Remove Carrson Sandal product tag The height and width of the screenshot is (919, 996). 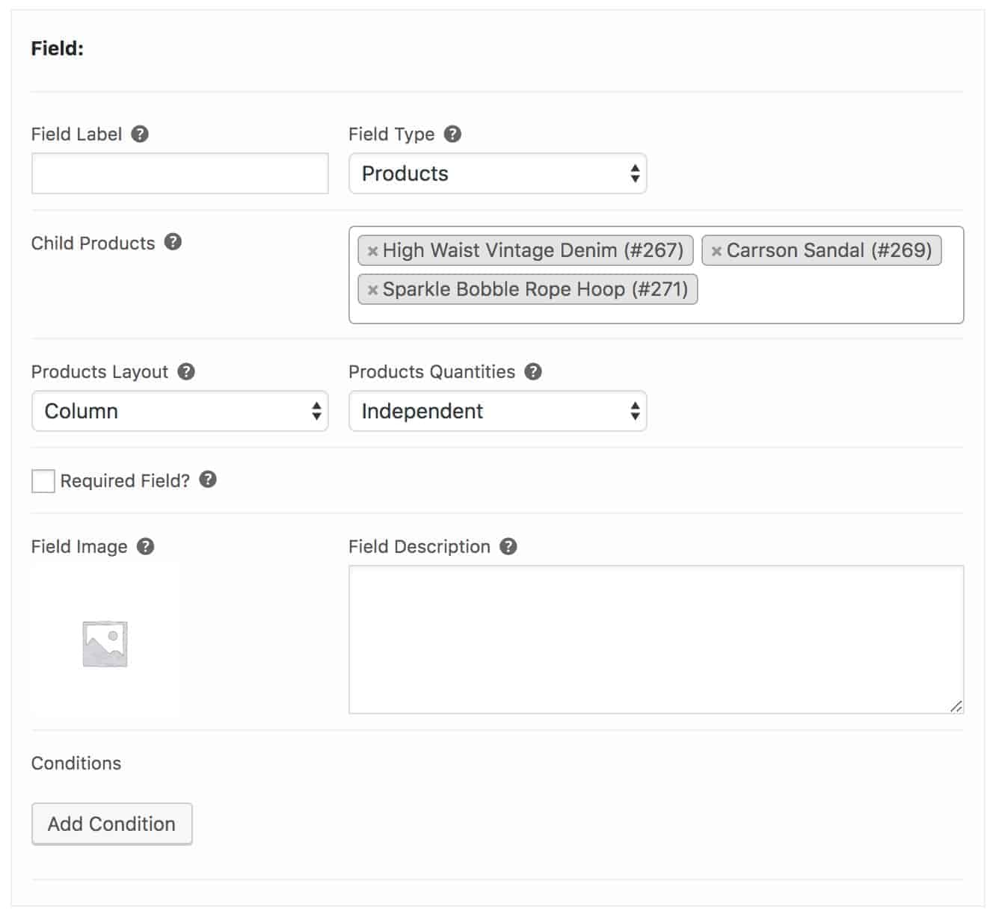[716, 251]
